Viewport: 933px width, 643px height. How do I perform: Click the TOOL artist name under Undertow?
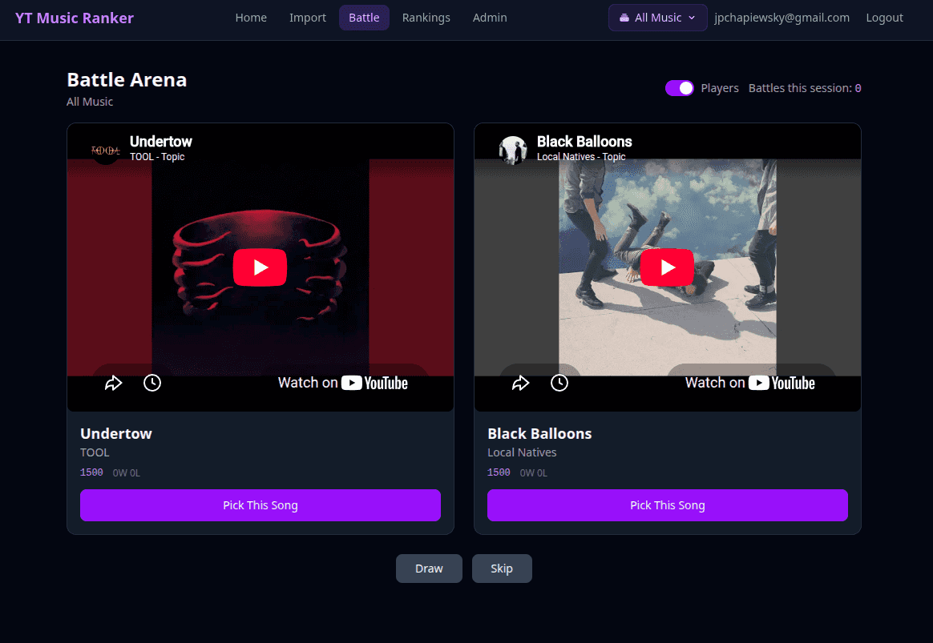[x=95, y=452]
